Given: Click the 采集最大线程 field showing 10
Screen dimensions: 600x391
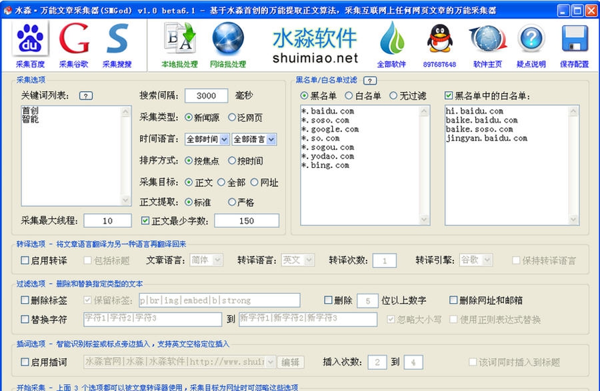Looking at the screenshot, I should pyautogui.click(x=107, y=220).
